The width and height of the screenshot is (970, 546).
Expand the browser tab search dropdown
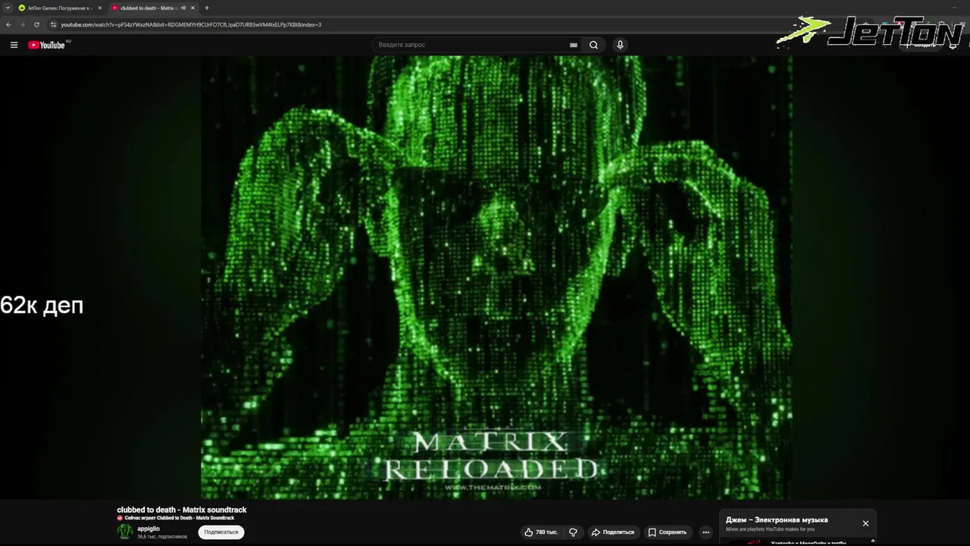click(8, 8)
